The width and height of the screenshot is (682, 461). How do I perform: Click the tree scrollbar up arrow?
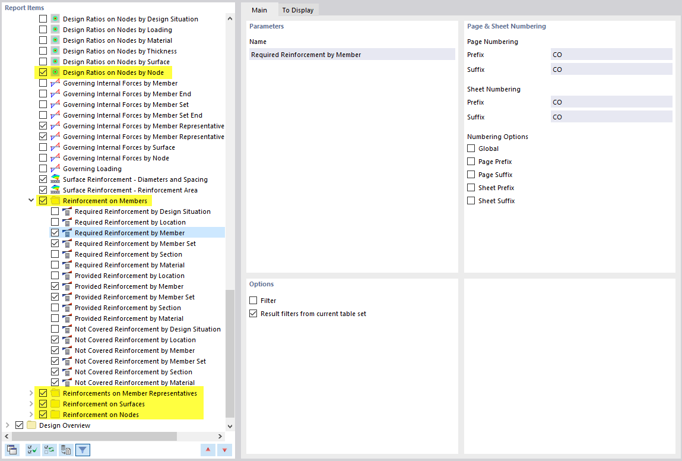(x=230, y=19)
